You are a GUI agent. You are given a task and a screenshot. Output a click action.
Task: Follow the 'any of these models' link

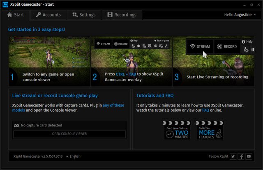(x=113, y=105)
